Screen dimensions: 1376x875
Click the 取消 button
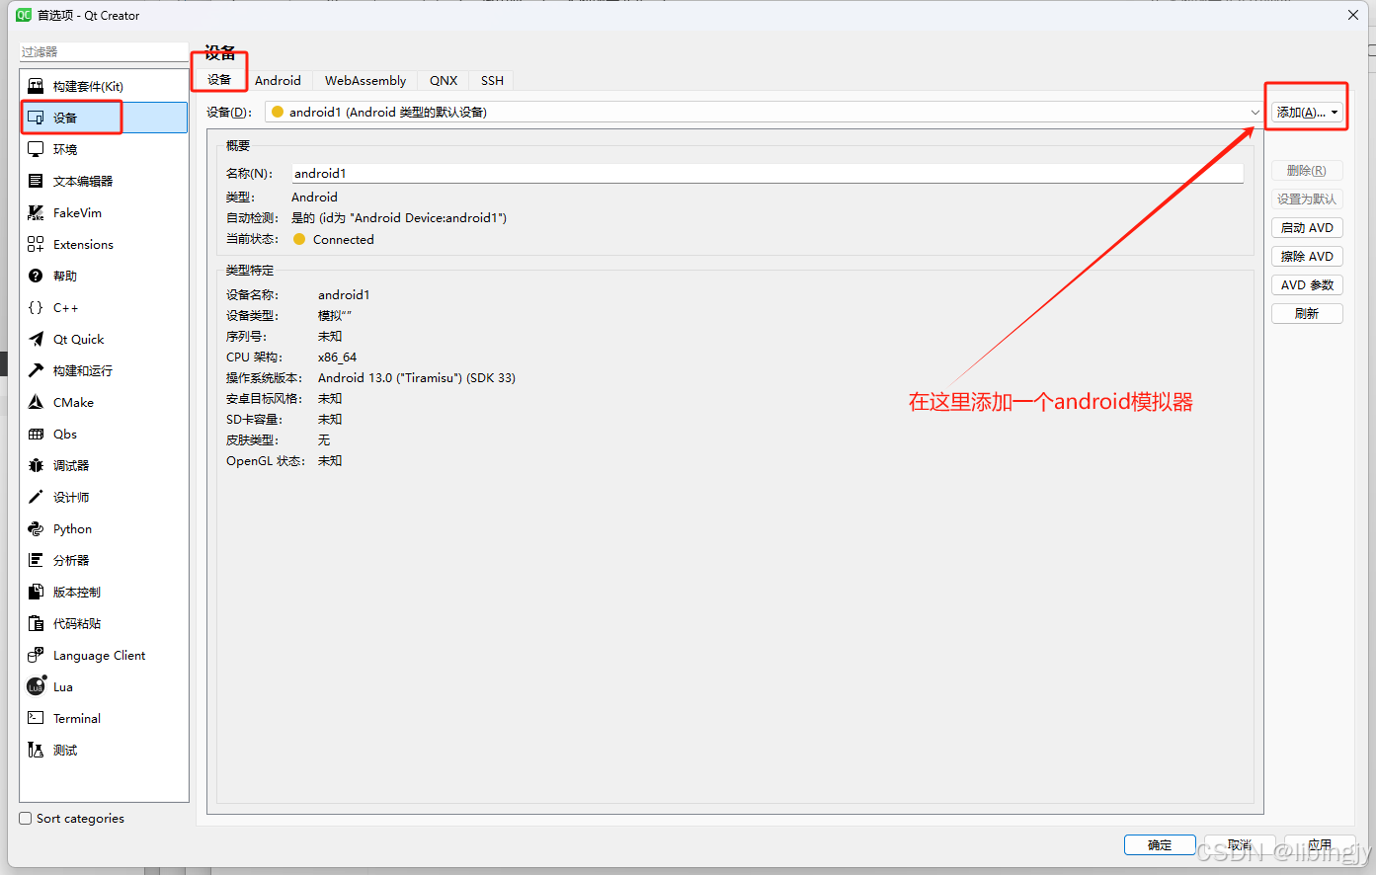tap(1240, 844)
